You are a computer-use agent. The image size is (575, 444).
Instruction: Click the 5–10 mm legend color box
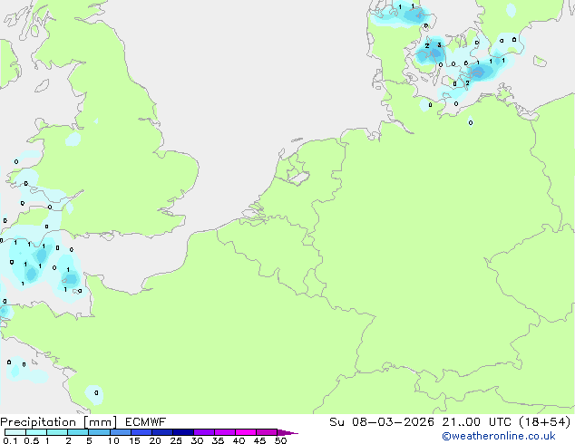(99, 432)
